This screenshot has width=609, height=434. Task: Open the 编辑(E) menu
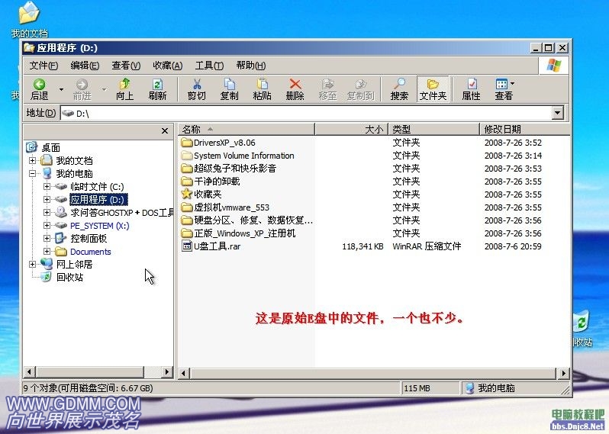click(x=85, y=66)
